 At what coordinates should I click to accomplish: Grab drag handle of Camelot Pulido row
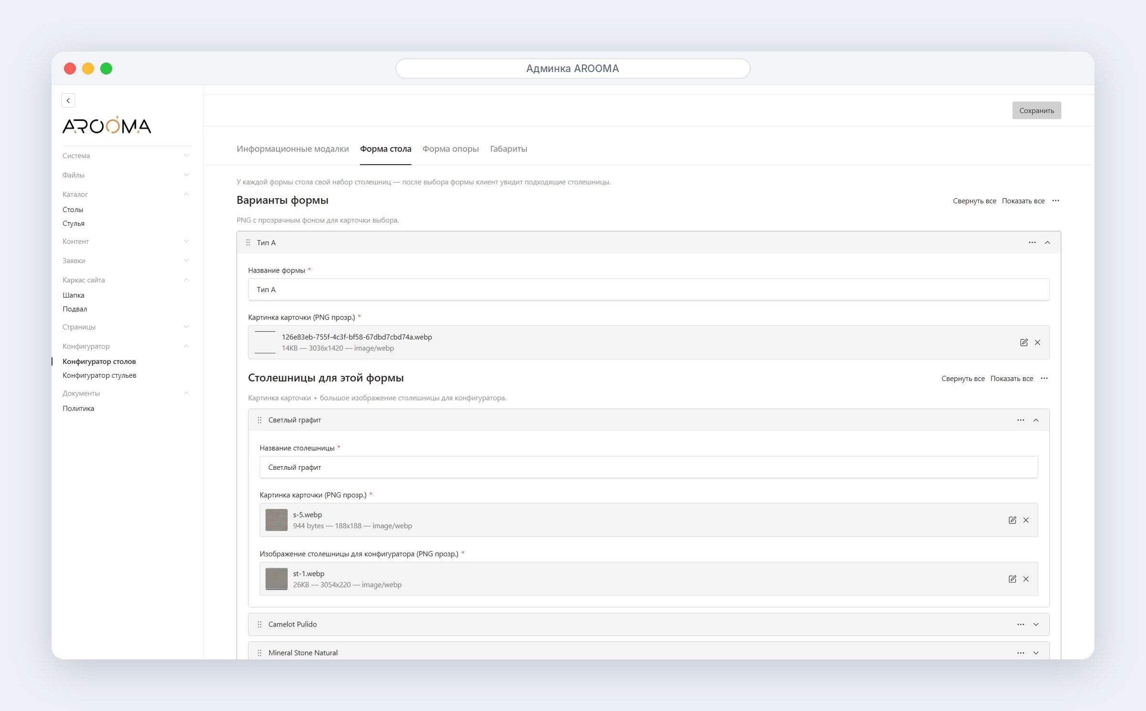pyautogui.click(x=259, y=625)
